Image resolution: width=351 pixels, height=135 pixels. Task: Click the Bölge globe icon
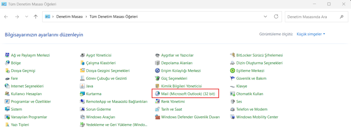(8, 63)
